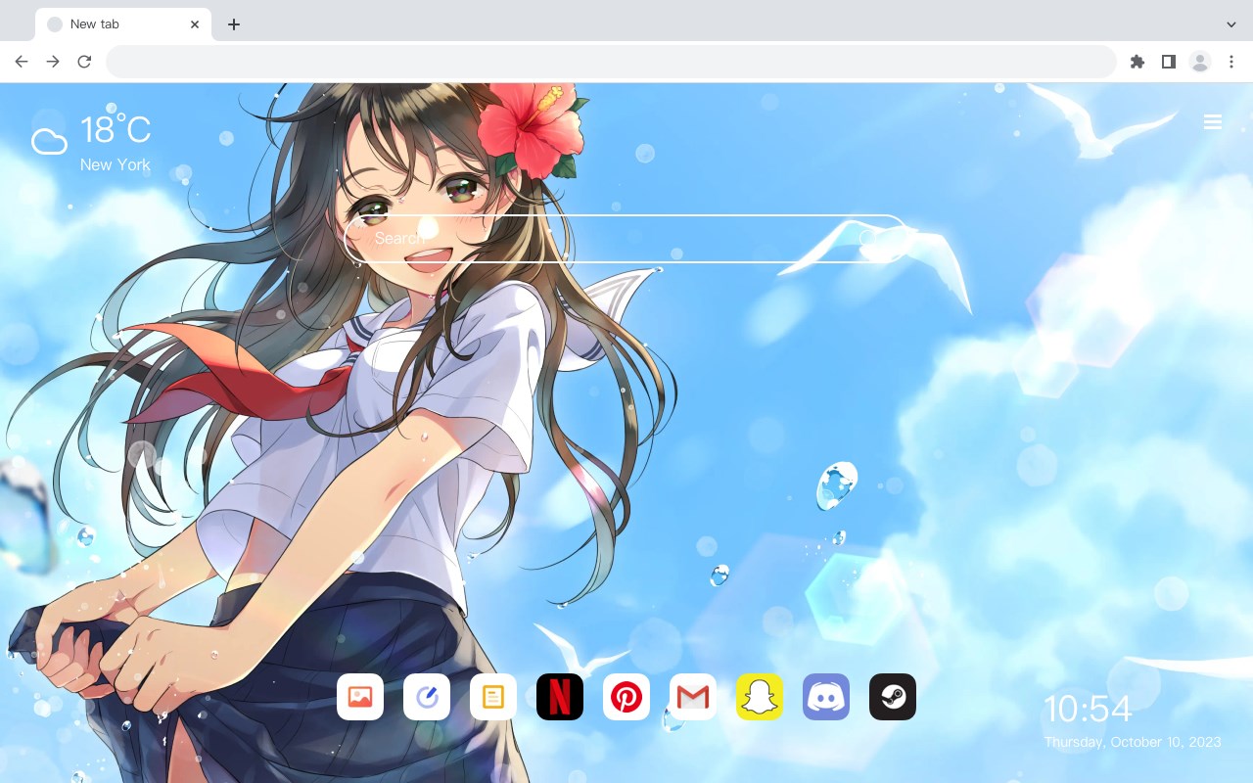Open the yellow notes shortcut icon
The height and width of the screenshot is (783, 1253).
click(x=493, y=697)
